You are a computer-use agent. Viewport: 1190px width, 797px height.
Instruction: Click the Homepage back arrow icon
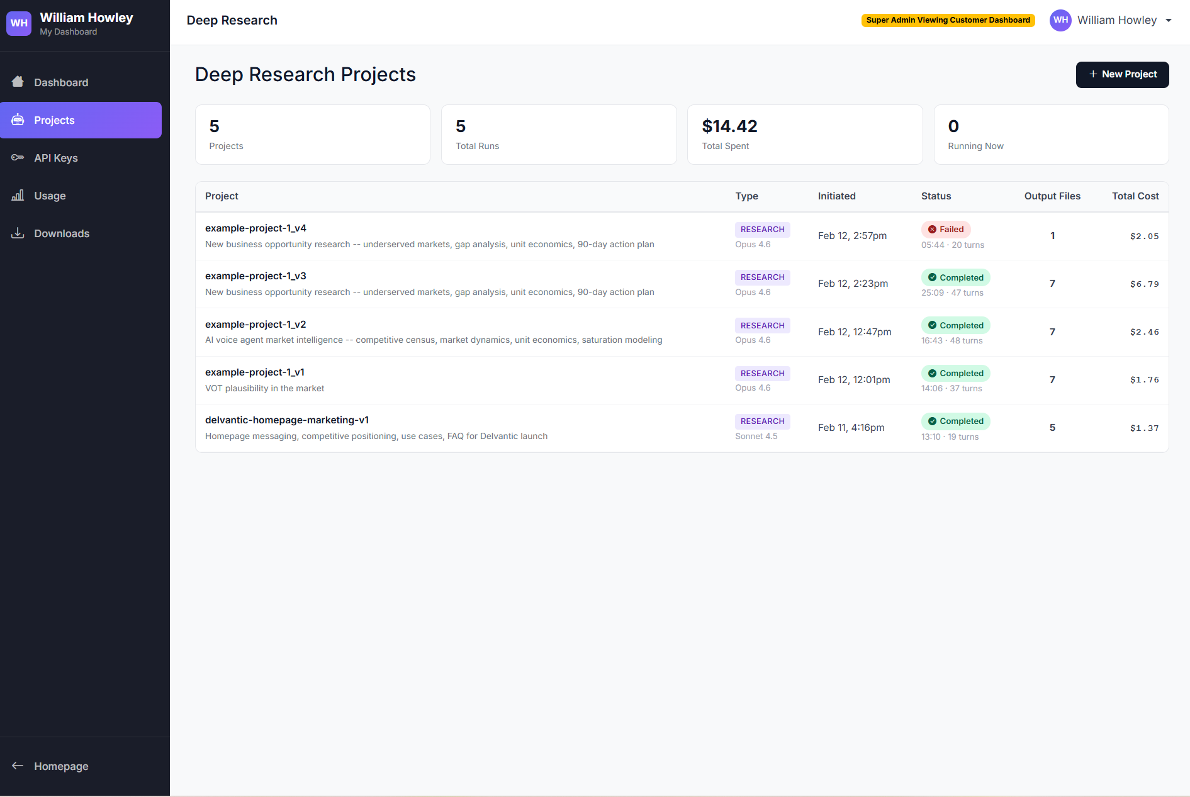click(x=18, y=766)
